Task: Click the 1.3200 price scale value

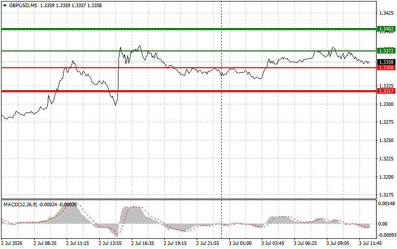Action: pos(386,177)
